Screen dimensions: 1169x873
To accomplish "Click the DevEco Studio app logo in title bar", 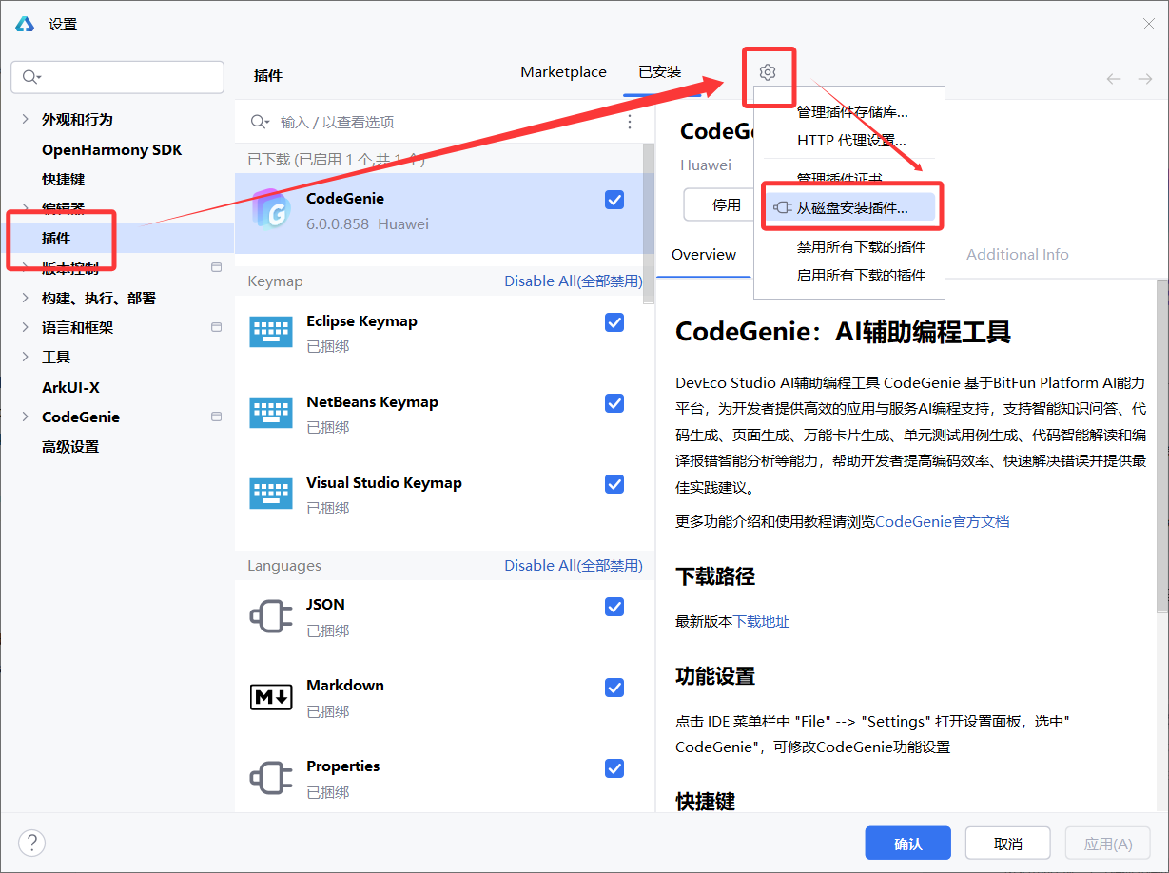I will 25,24.
